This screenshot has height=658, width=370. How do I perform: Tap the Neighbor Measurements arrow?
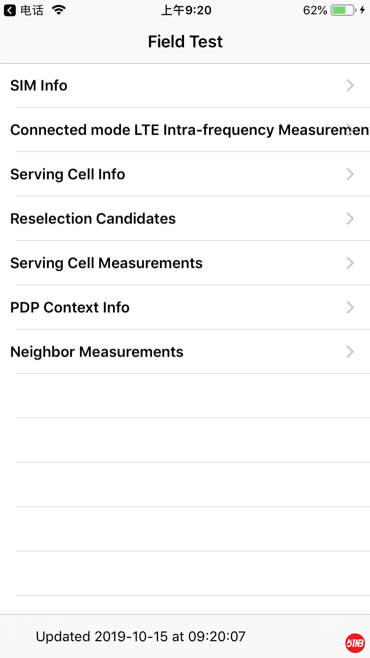350,352
